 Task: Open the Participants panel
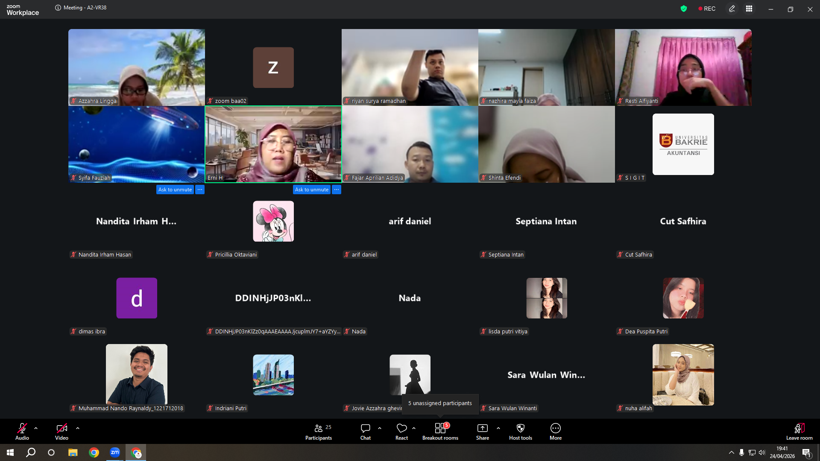pos(319,431)
